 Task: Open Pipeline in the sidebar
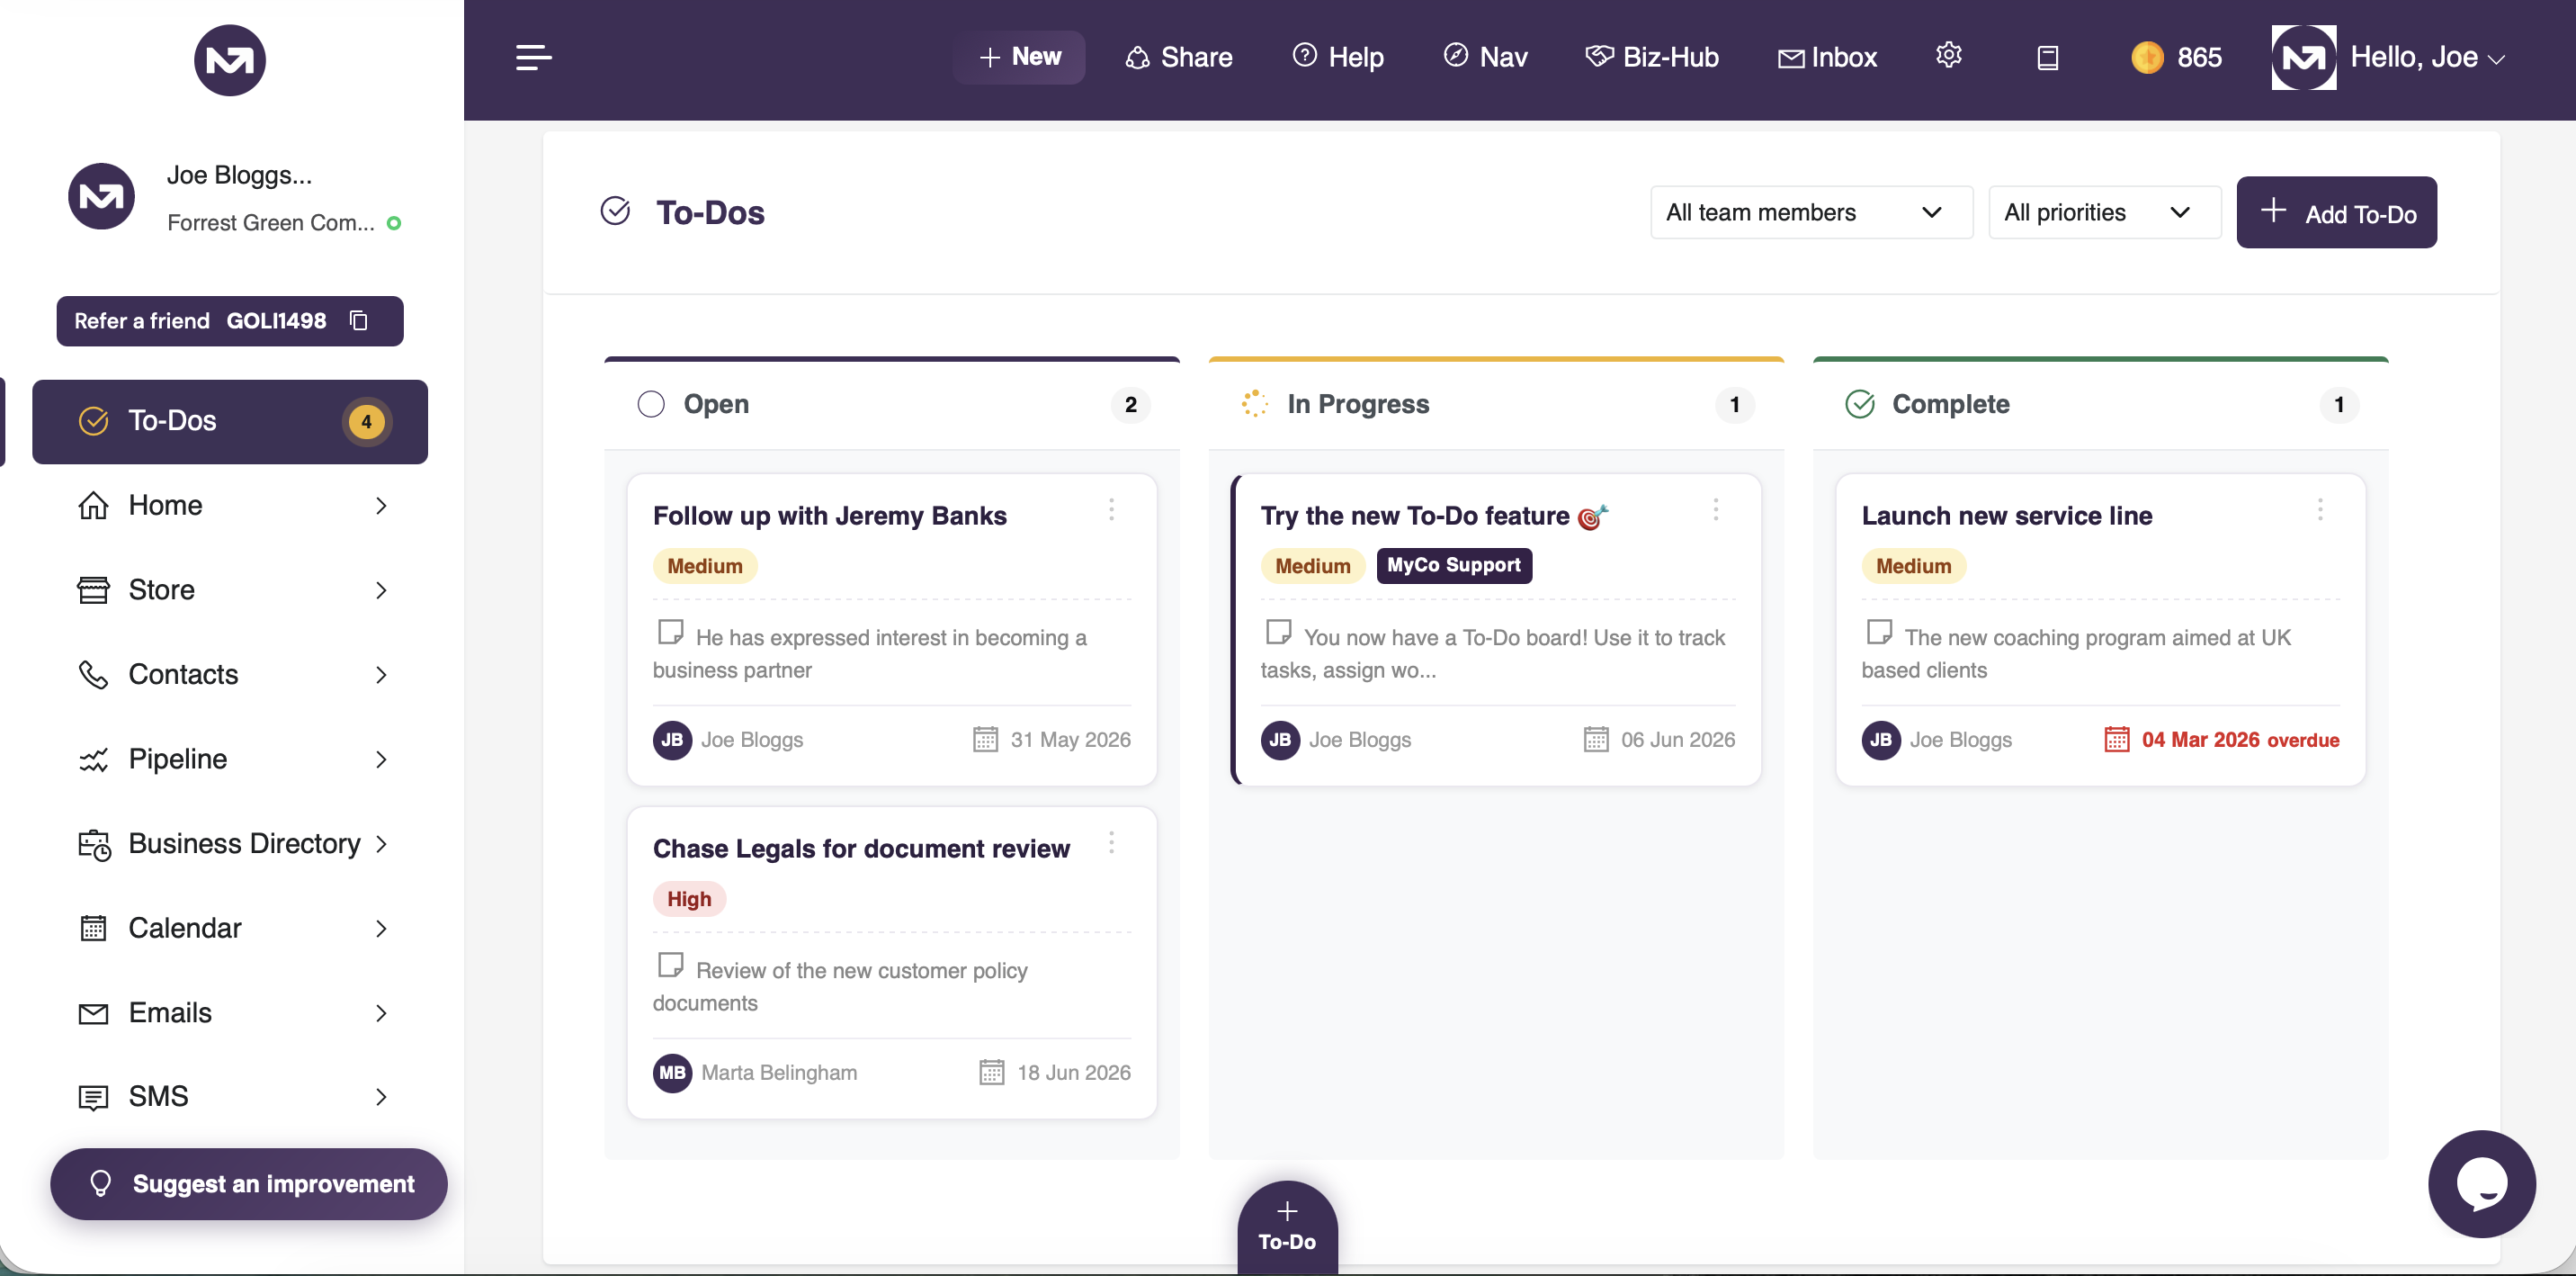click(230, 759)
